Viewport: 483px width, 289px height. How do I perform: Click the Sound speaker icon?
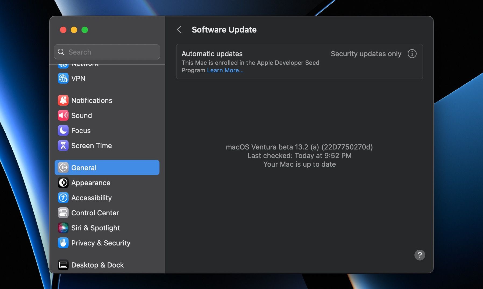point(63,116)
